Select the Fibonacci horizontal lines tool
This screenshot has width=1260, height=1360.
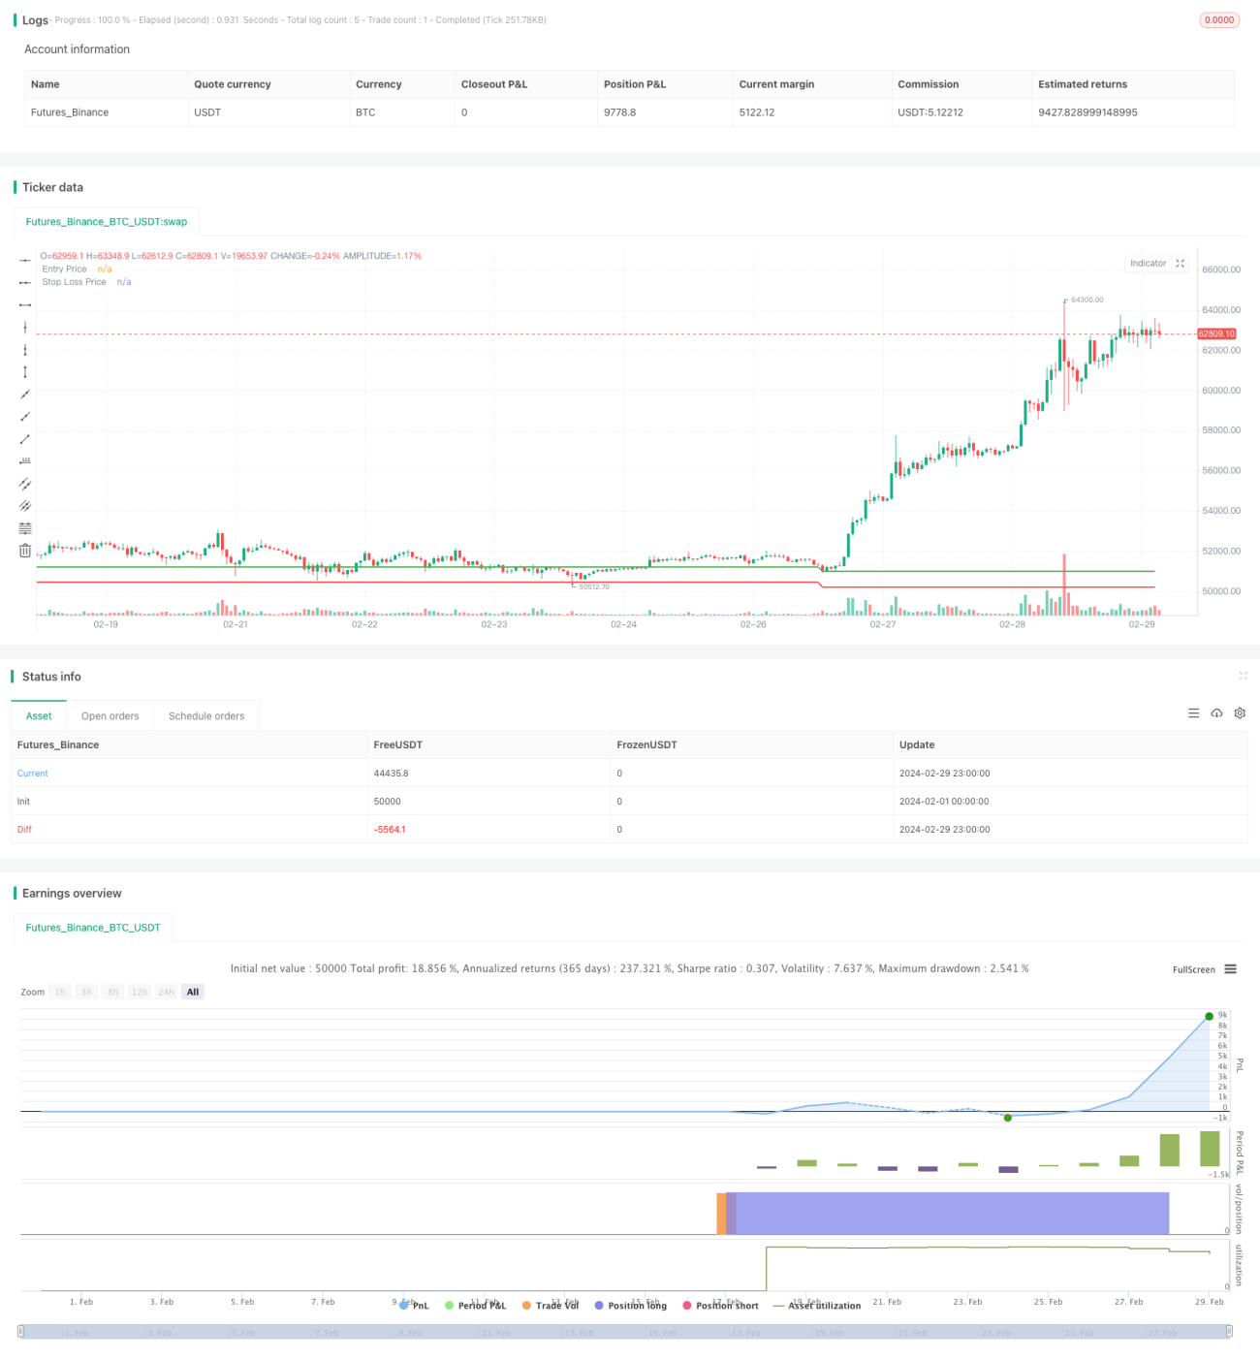[25, 527]
